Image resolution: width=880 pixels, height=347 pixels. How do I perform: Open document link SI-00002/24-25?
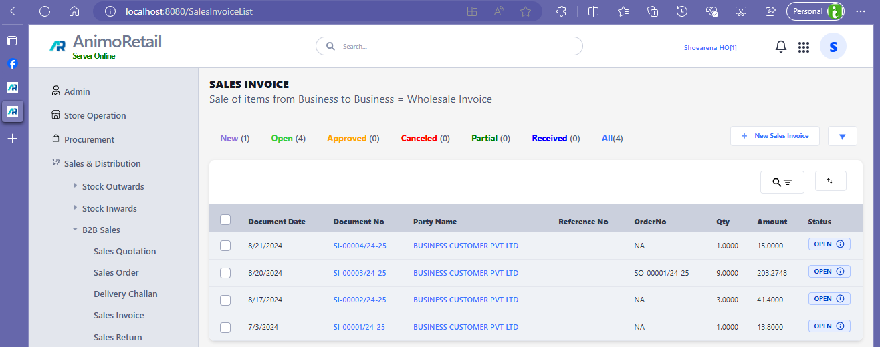click(360, 300)
